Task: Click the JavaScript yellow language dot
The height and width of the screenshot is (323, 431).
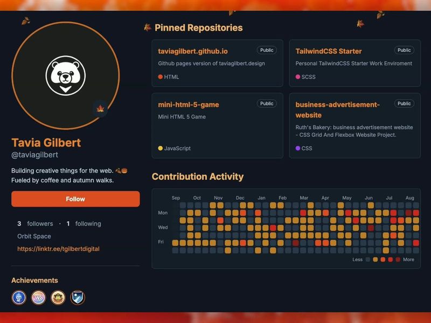Action: 160,149
